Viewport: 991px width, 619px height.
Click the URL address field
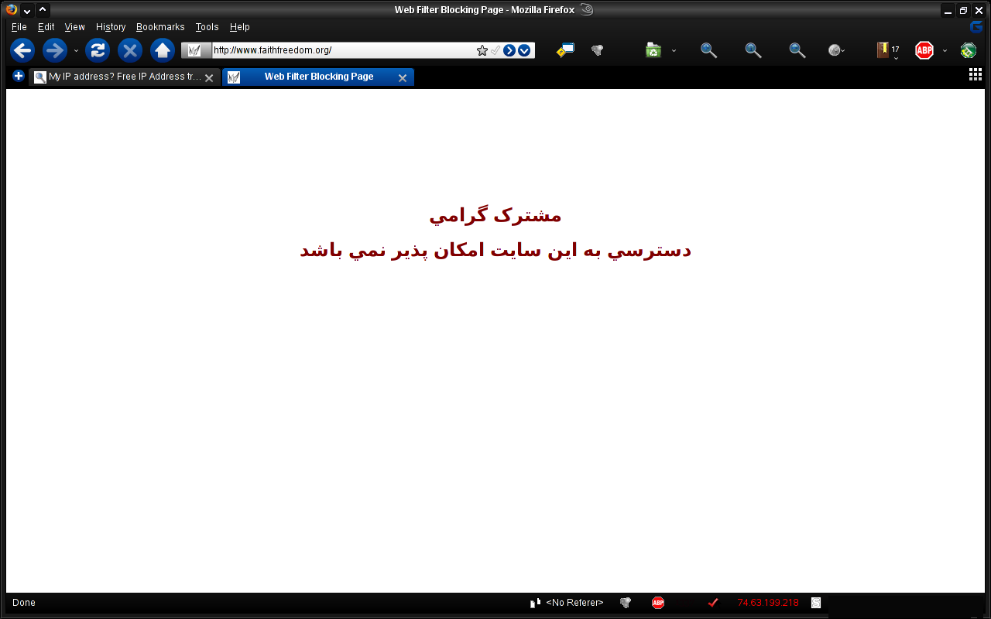(341, 50)
